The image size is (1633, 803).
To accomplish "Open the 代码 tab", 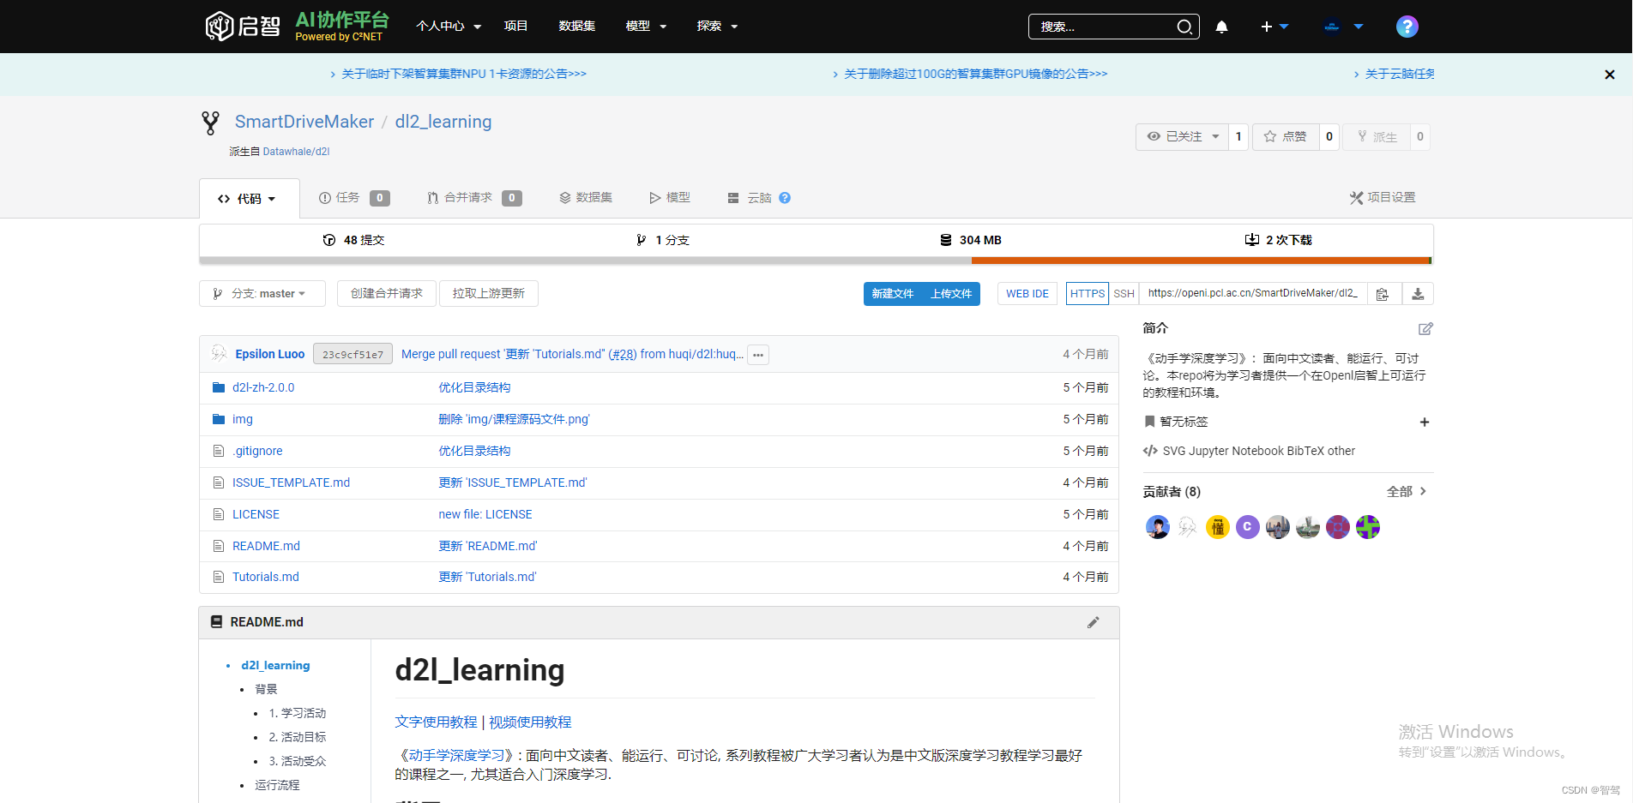I will [x=249, y=198].
